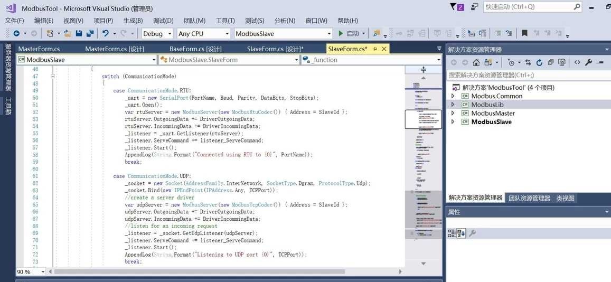The image size is (611, 282).
Task: Pin the SlaveForm.cs tab
Action: [x=375, y=49]
